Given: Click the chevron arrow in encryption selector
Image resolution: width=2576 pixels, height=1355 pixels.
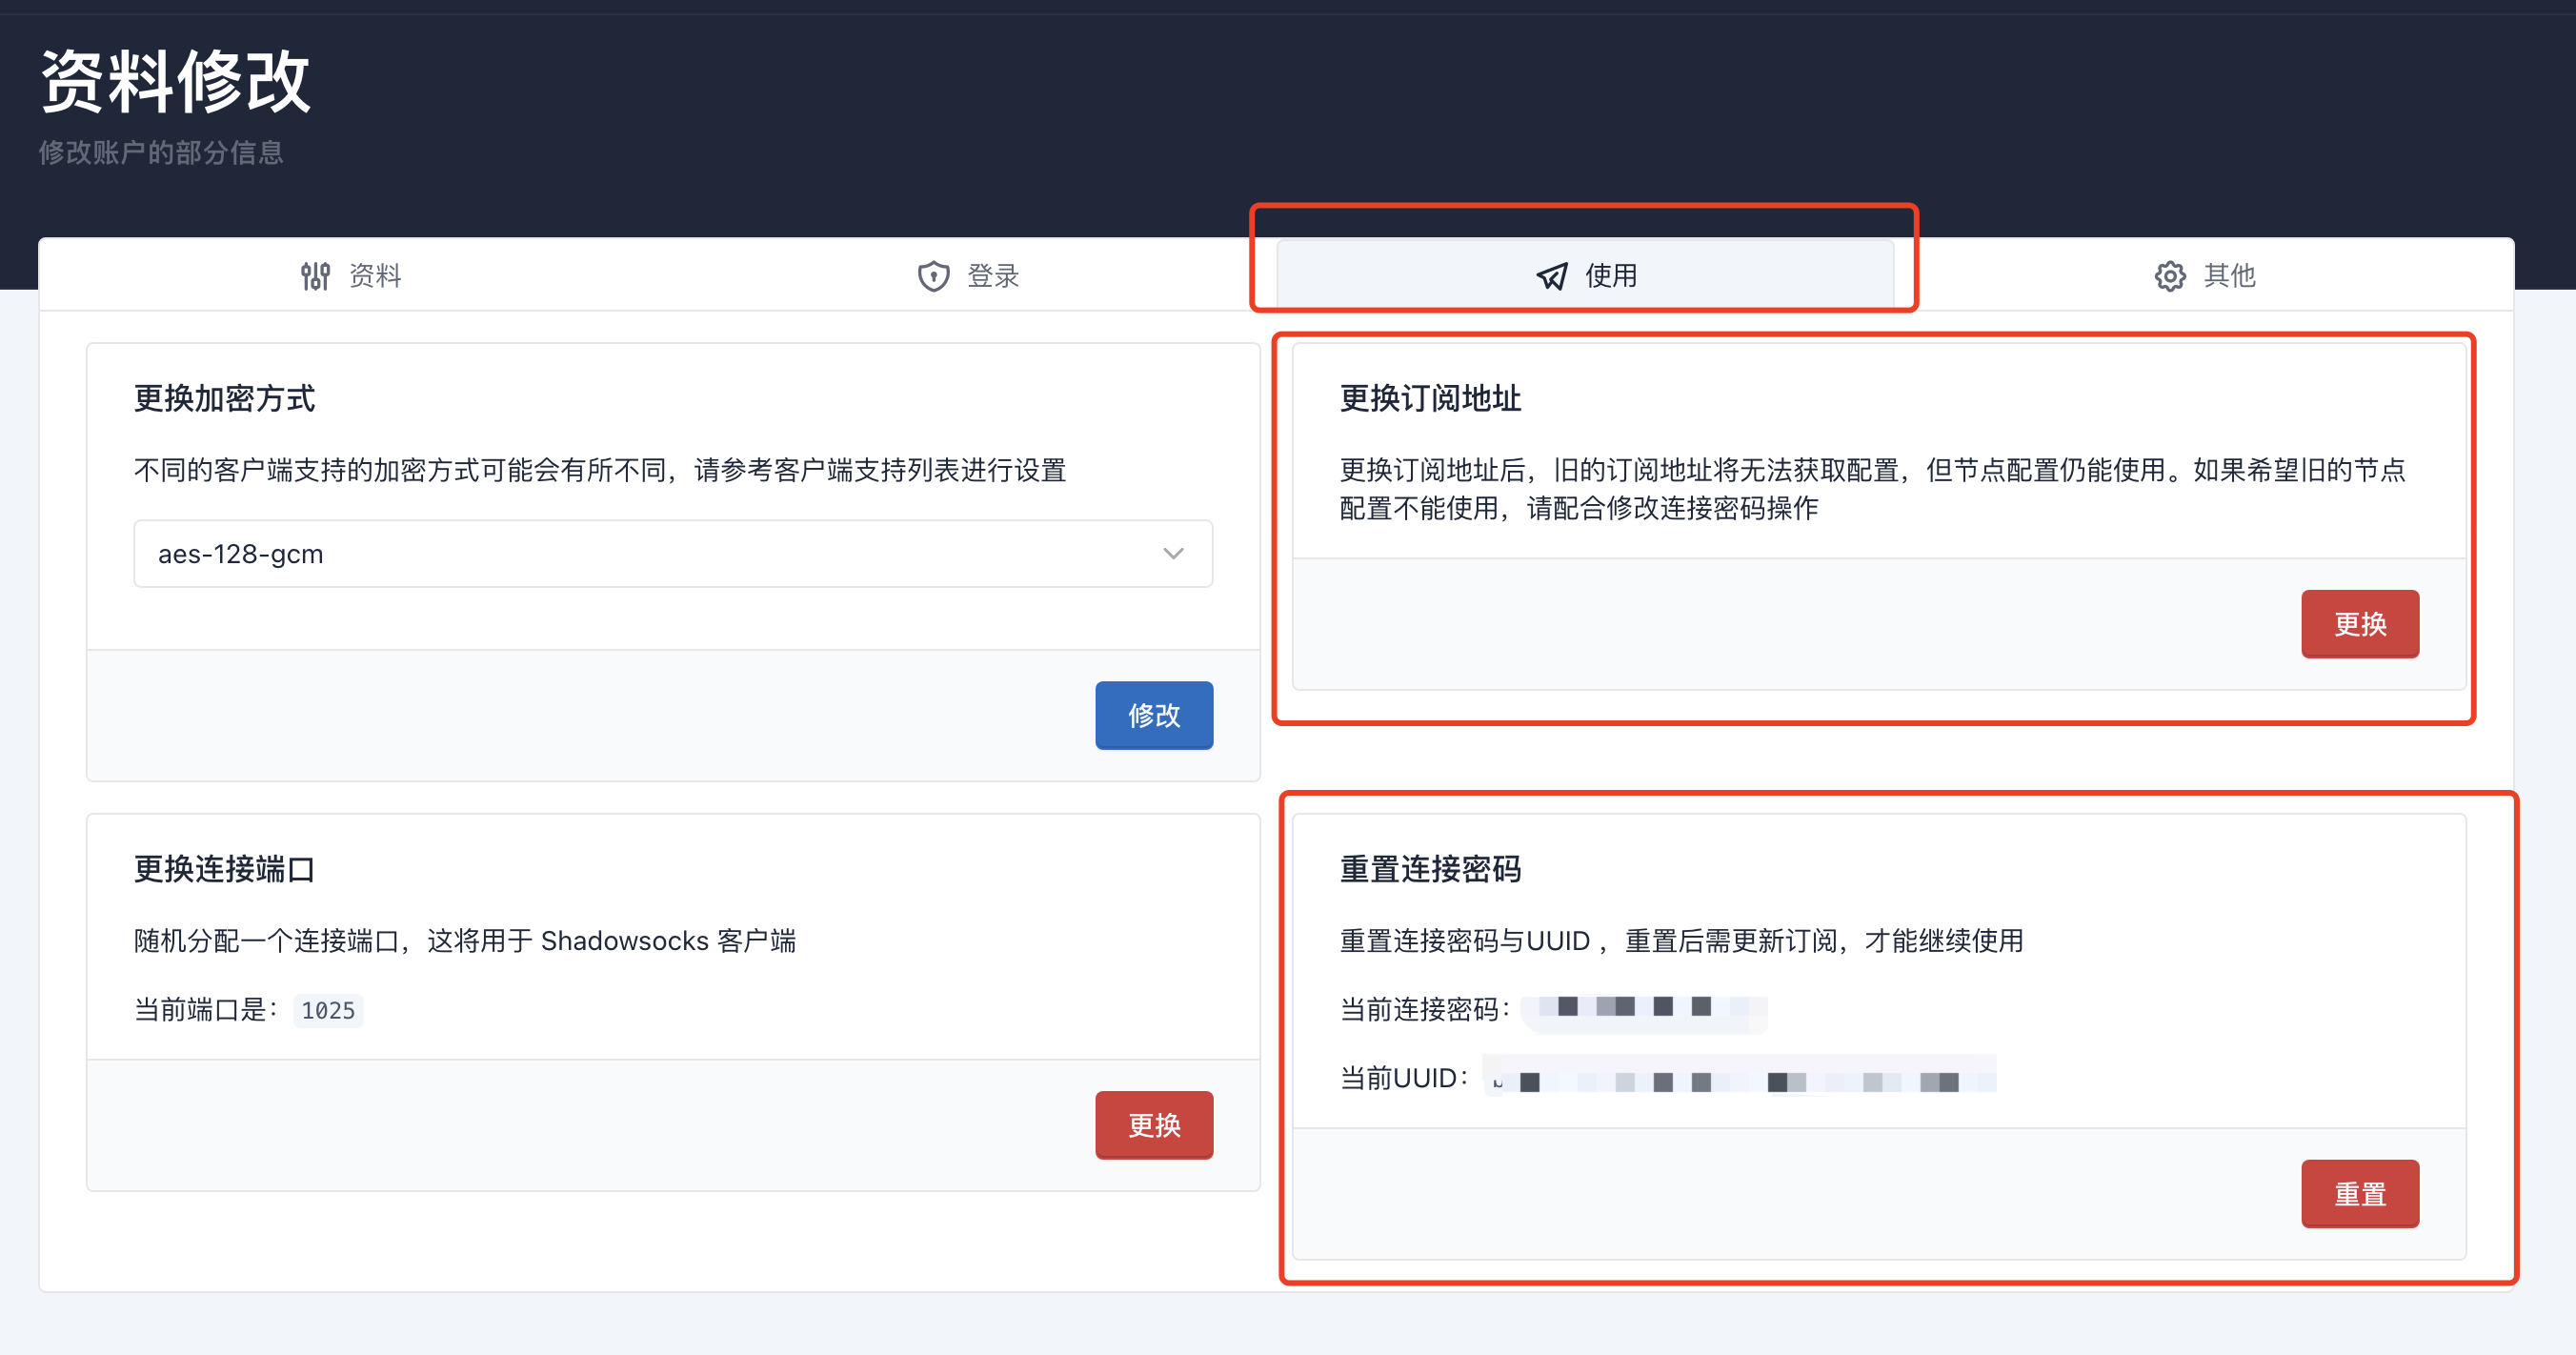Looking at the screenshot, I should [x=1173, y=553].
